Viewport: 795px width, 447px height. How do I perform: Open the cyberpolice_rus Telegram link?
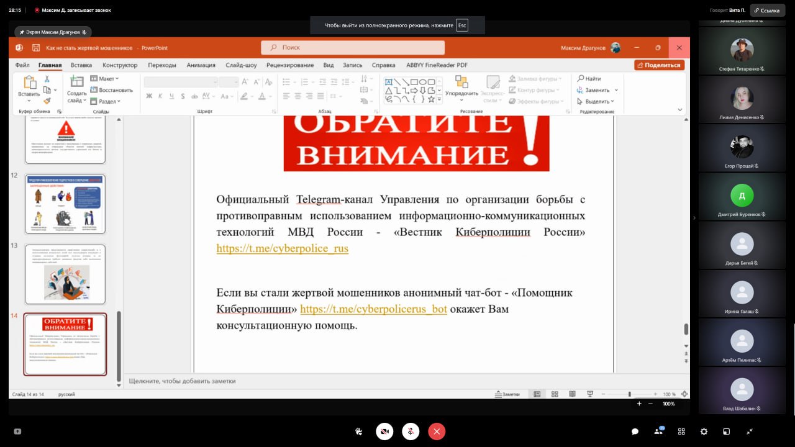tap(282, 248)
